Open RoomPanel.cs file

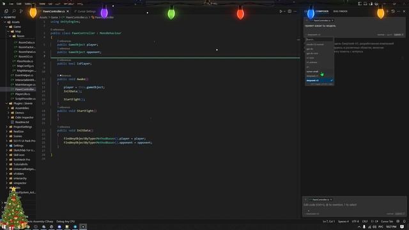(27, 52)
